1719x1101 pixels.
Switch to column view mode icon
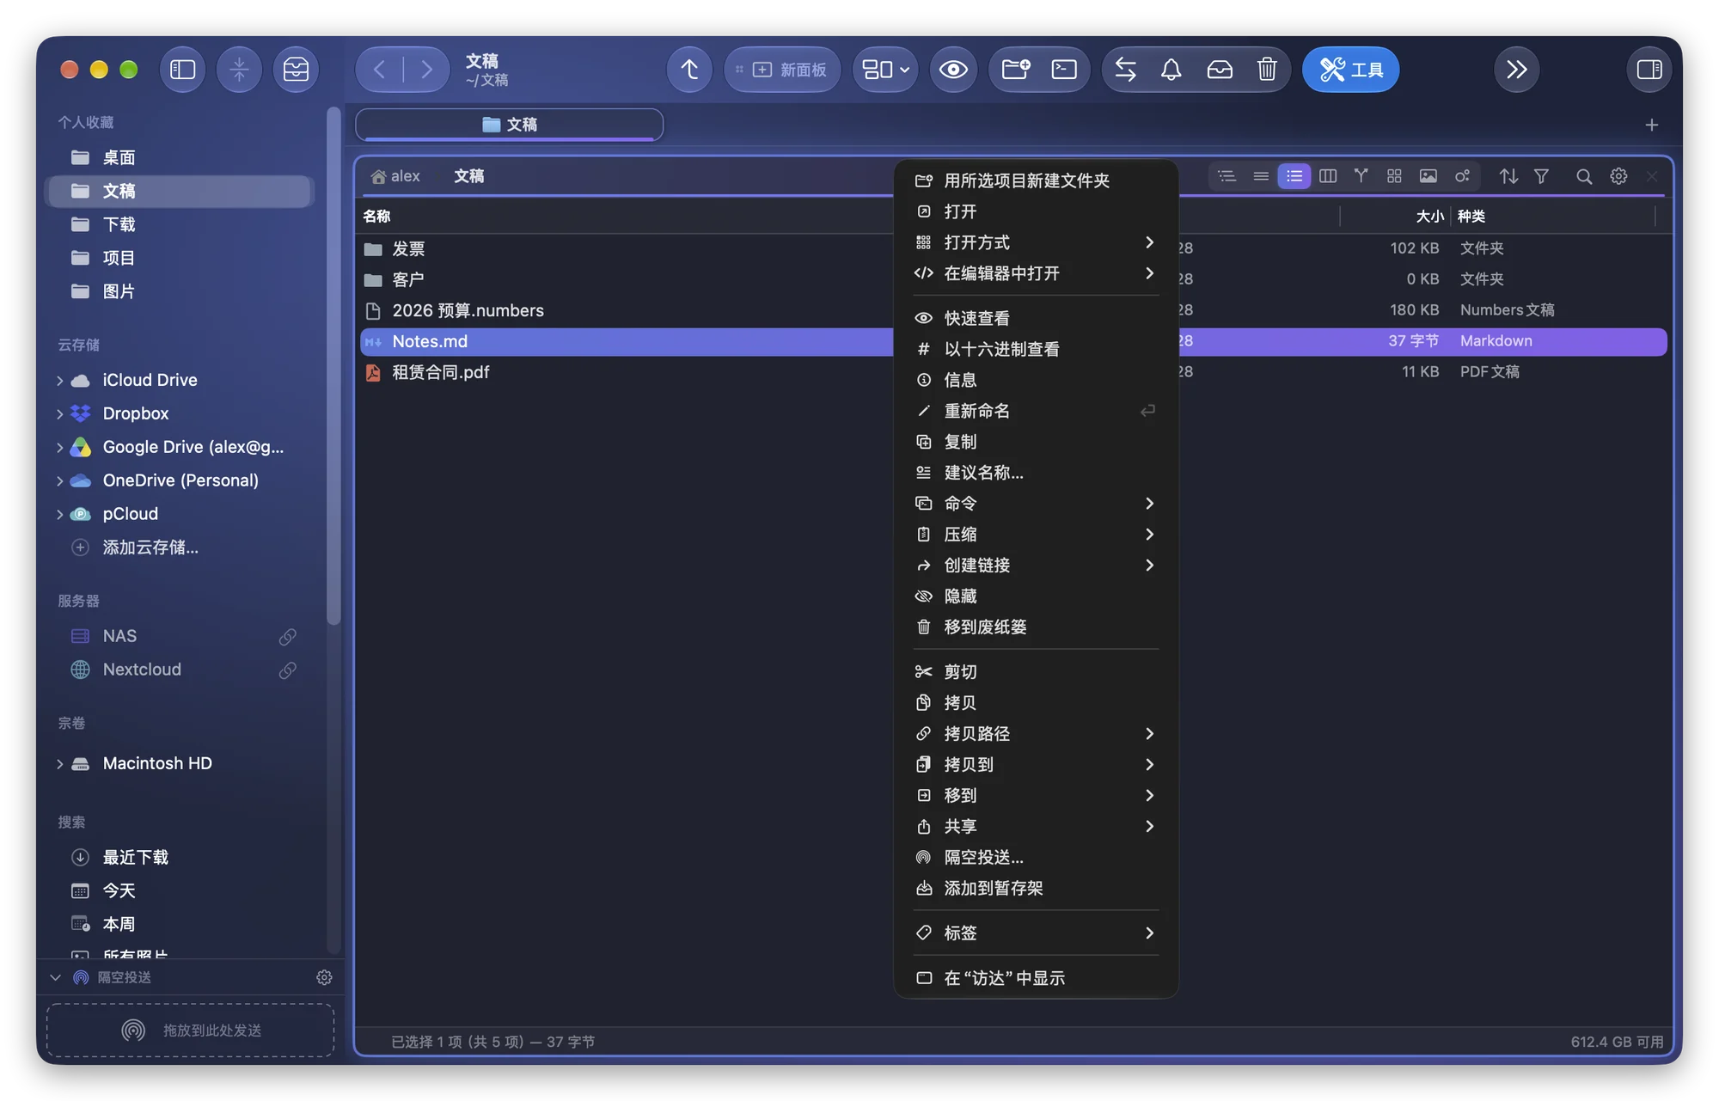(x=1327, y=176)
